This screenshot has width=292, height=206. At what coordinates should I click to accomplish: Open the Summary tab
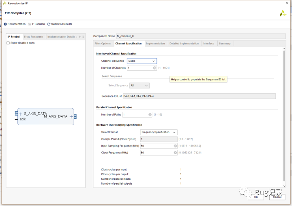225,44
